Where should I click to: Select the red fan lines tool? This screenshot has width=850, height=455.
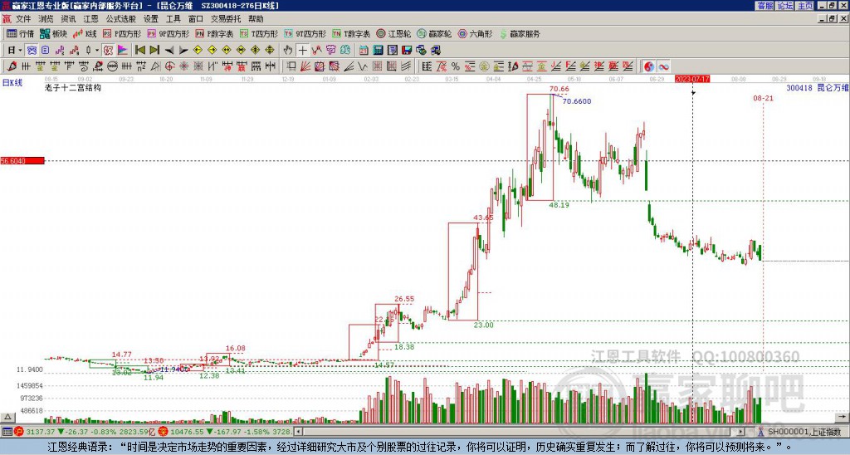[x=305, y=66]
